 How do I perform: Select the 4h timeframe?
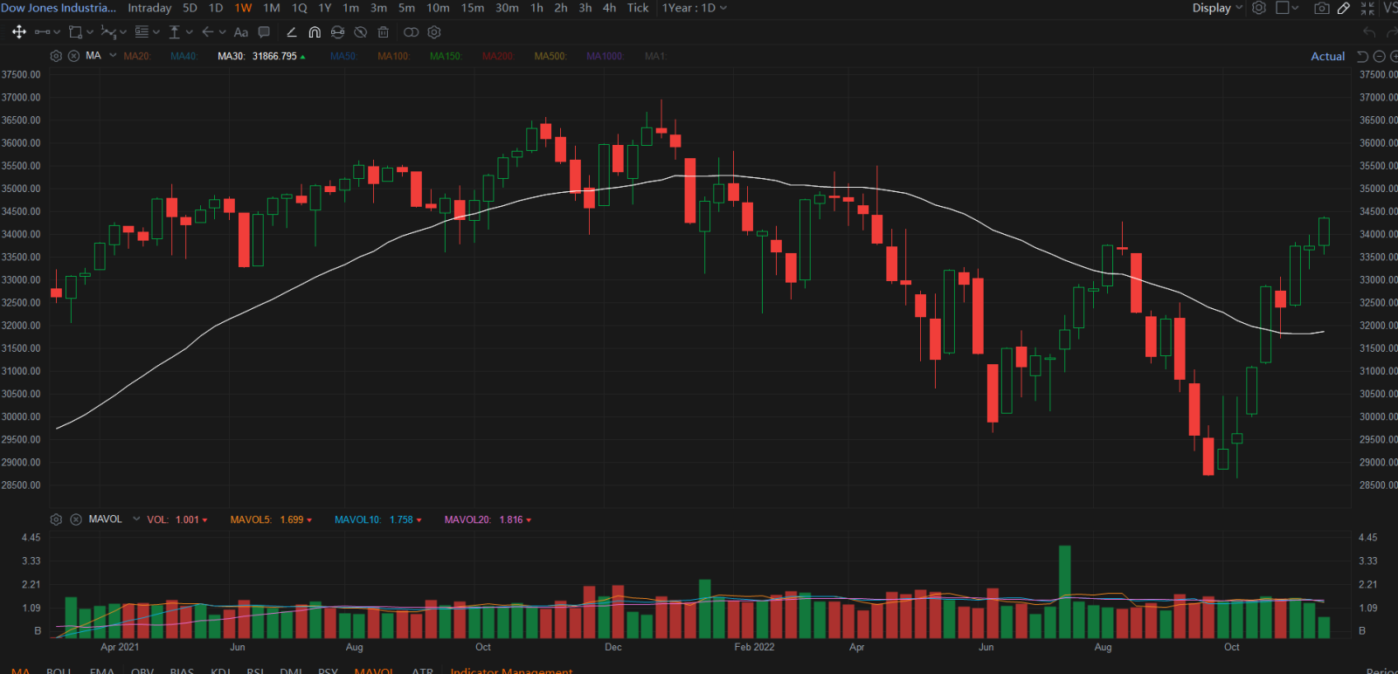609,8
